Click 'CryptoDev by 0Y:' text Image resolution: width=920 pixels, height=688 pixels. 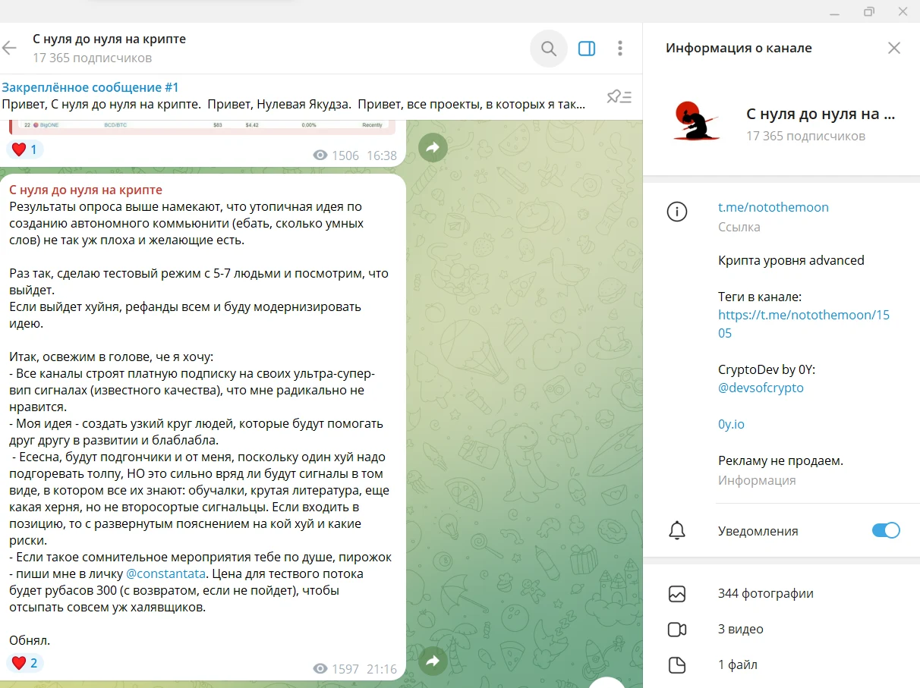coord(767,369)
